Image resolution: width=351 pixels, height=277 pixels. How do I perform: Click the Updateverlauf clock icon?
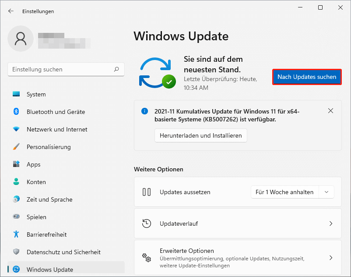point(147,223)
